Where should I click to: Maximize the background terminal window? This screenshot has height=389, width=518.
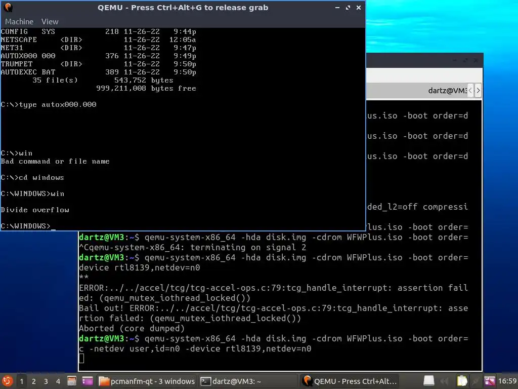click(x=465, y=60)
